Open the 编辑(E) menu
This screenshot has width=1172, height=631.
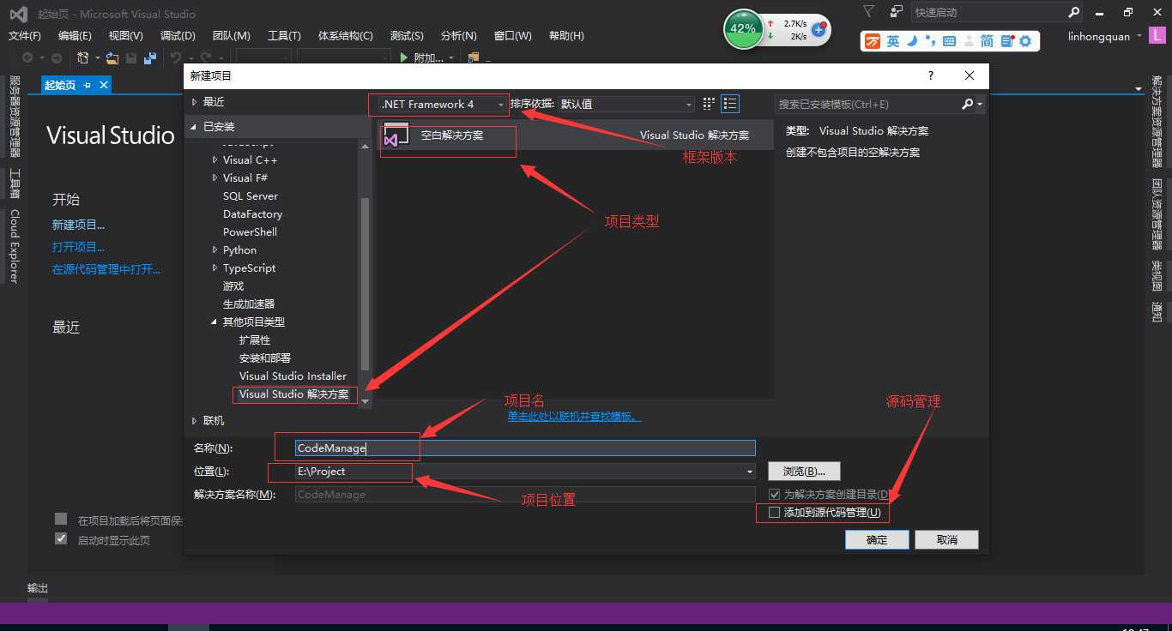(x=75, y=35)
